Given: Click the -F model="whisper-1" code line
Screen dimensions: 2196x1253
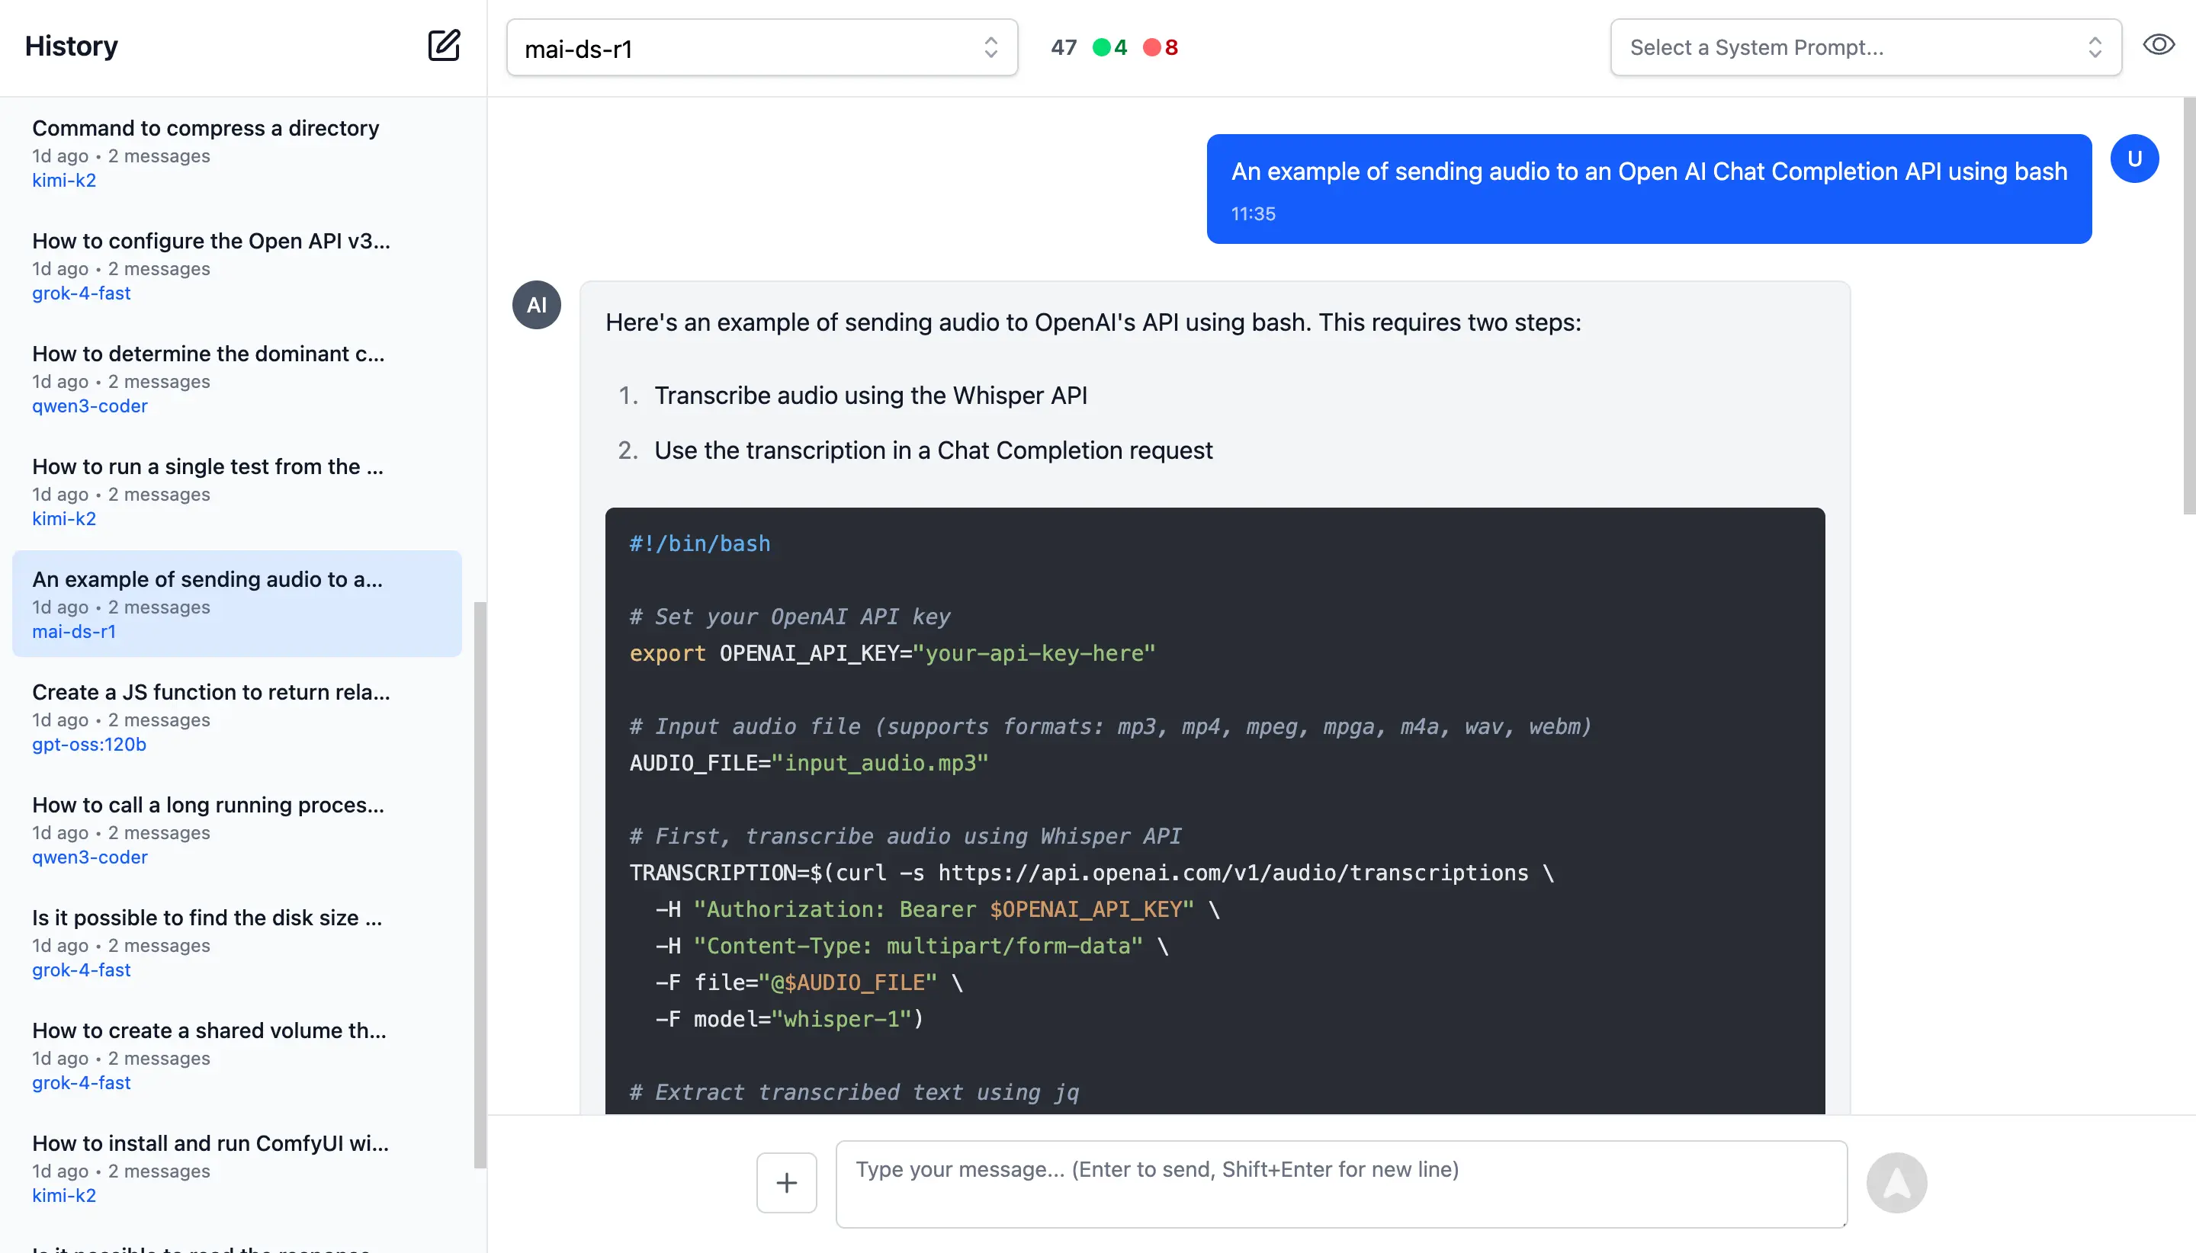Looking at the screenshot, I should coord(789,1019).
